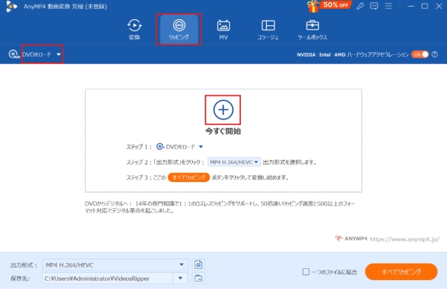Open the anymp4.jp website link

405,239
